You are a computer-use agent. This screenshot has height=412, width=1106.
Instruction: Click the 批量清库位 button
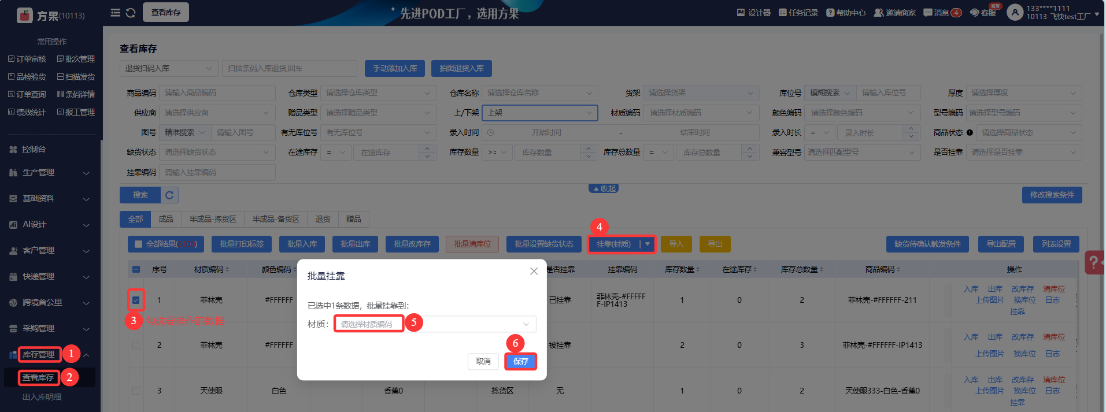(x=472, y=244)
